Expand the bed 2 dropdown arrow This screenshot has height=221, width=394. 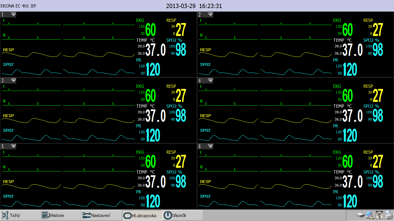pos(211,14)
